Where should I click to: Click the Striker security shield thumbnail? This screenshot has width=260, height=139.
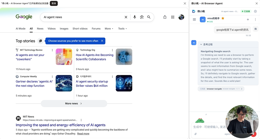(124, 83)
